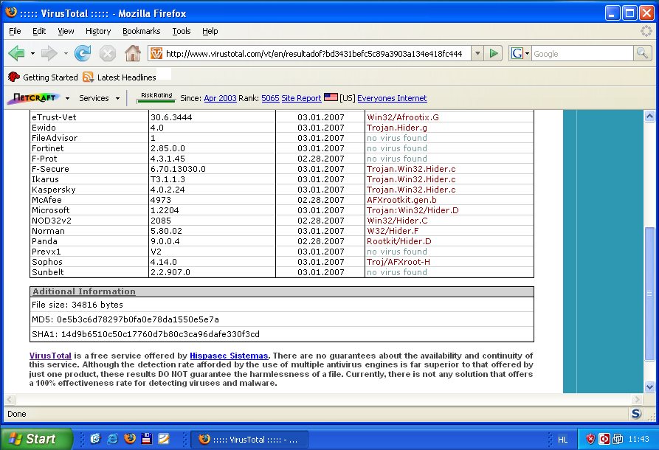Open the View menu
659x450 pixels.
(x=66, y=31)
